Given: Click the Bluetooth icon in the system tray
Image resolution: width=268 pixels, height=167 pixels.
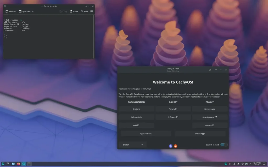Looking at the screenshot, I should (234, 164).
